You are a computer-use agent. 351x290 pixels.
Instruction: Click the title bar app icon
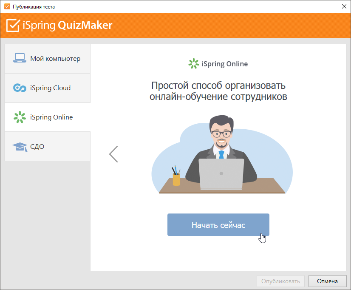click(x=7, y=6)
